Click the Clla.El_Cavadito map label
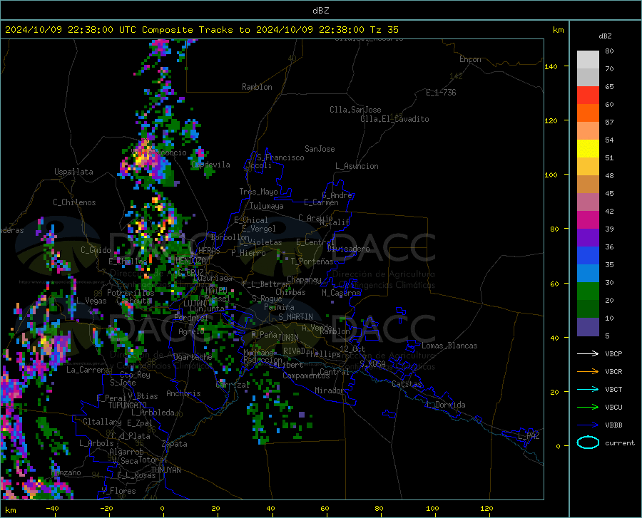Image resolution: width=642 pixels, height=518 pixels. point(394,119)
